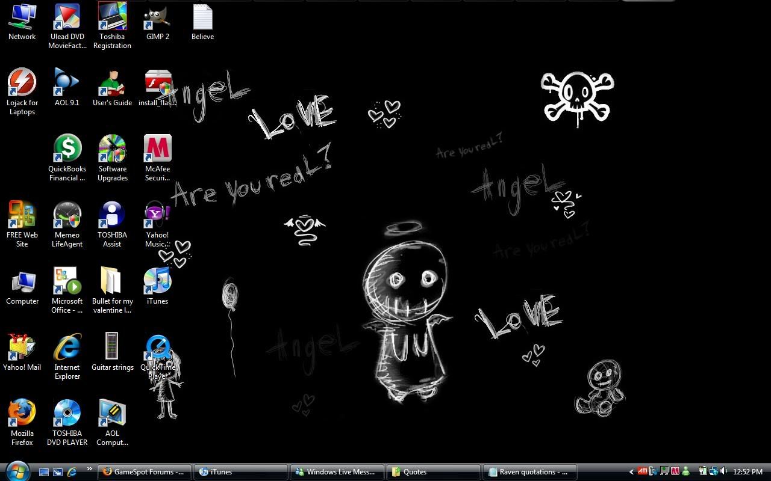Open the TOSHIBA Assist shortcut

tap(112, 224)
